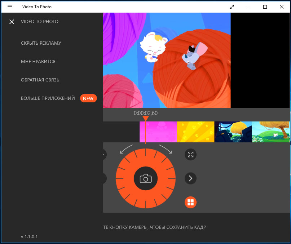Click the orange playhead marker on timeline
The image size is (291, 244).
[146, 119]
